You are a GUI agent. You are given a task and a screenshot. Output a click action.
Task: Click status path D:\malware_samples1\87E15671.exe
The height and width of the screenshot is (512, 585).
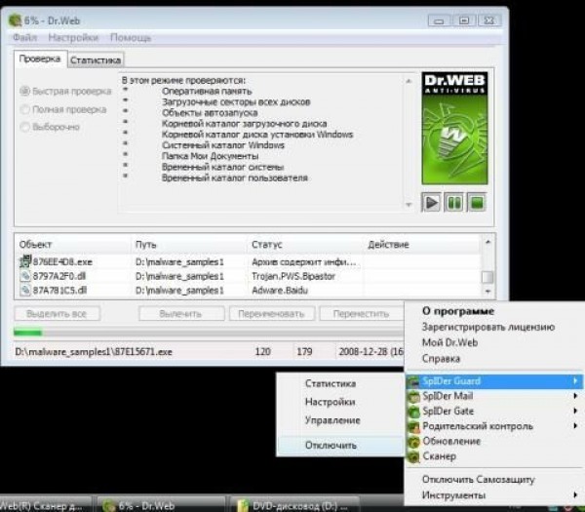click(94, 352)
